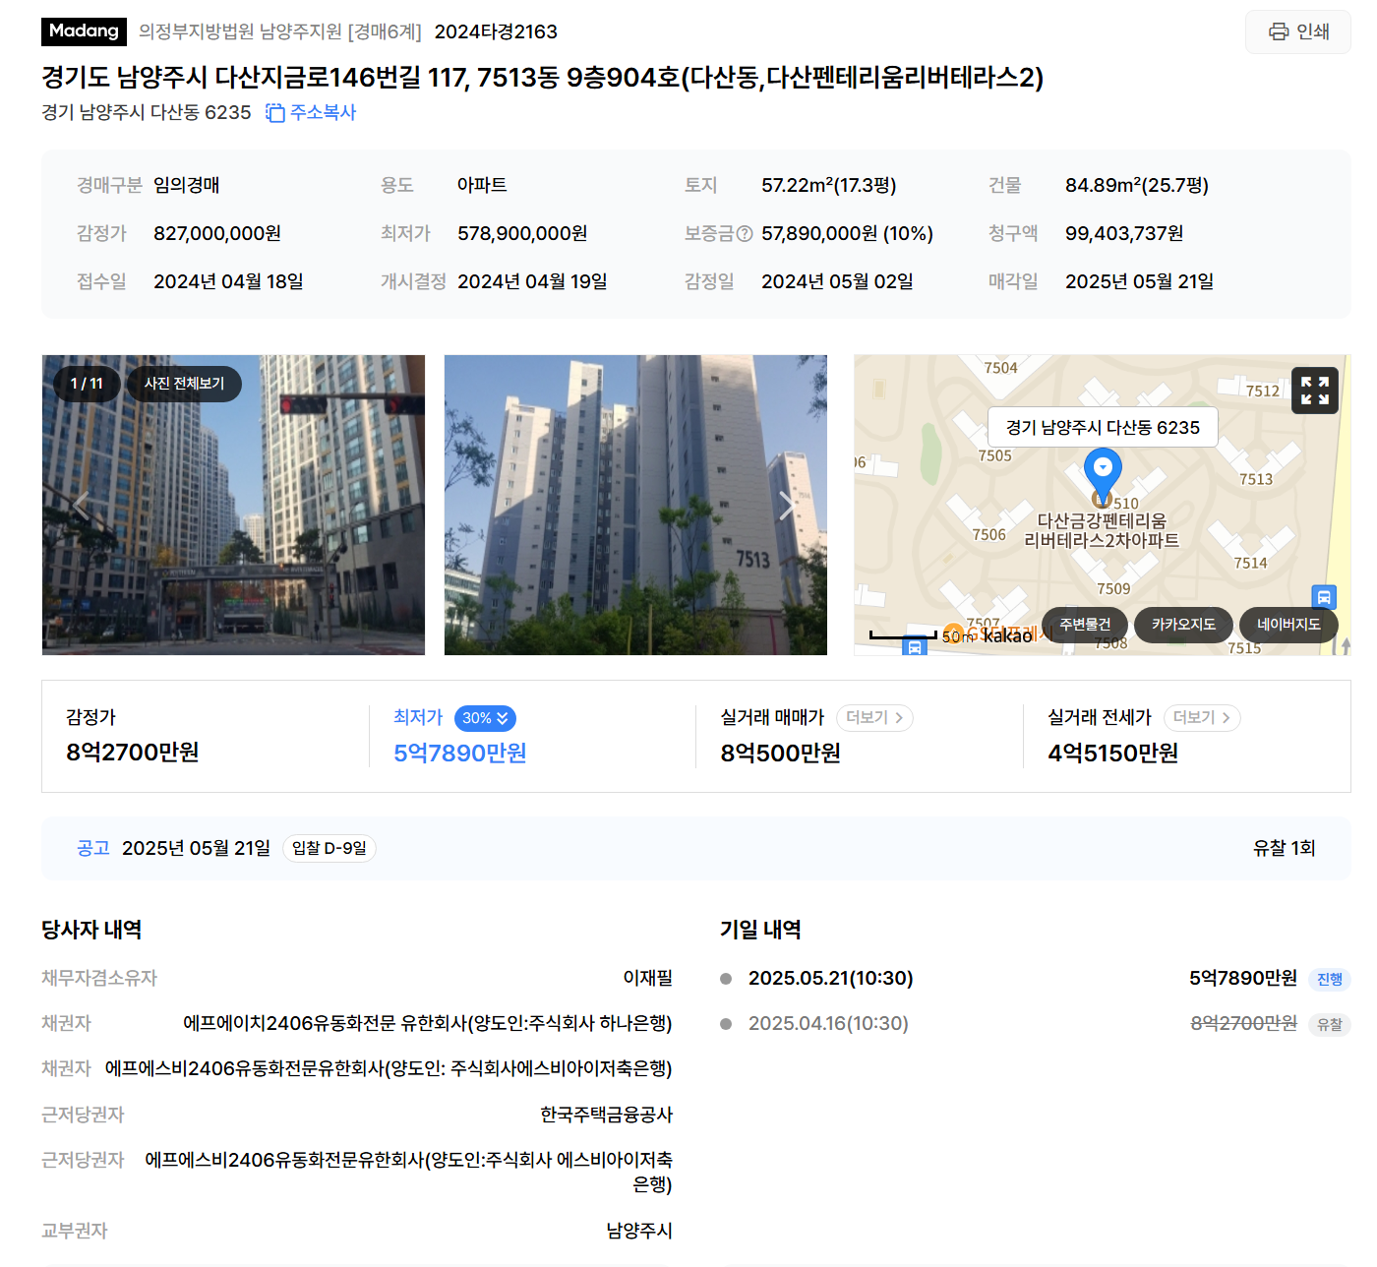The height and width of the screenshot is (1267, 1377).
Task: Click the court name 의정부지방법원 남양주지원
Action: point(241,31)
